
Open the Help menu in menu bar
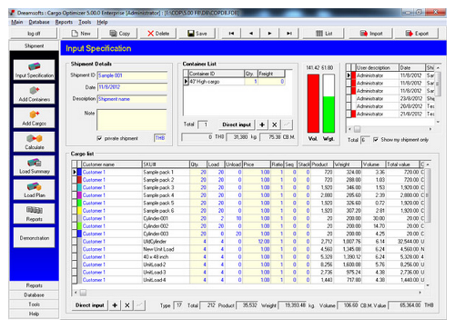(x=102, y=22)
